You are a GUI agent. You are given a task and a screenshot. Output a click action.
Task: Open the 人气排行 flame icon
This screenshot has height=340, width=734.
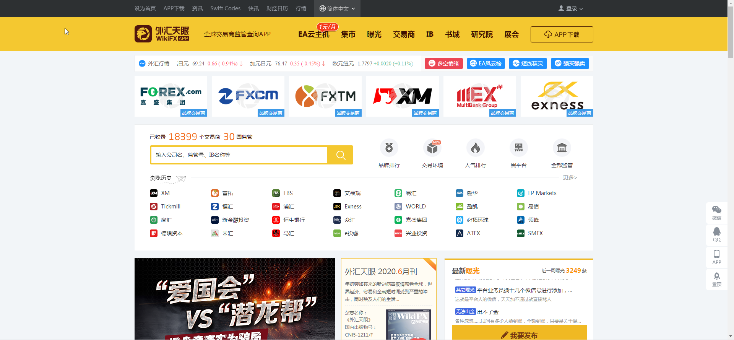pyautogui.click(x=476, y=148)
